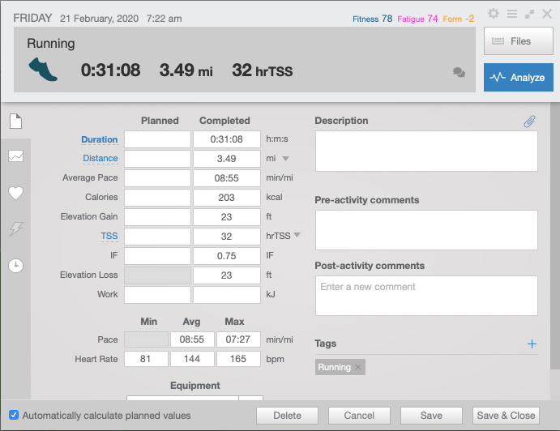Click completed Distance field 3.49
560x431 pixels.
(227, 159)
